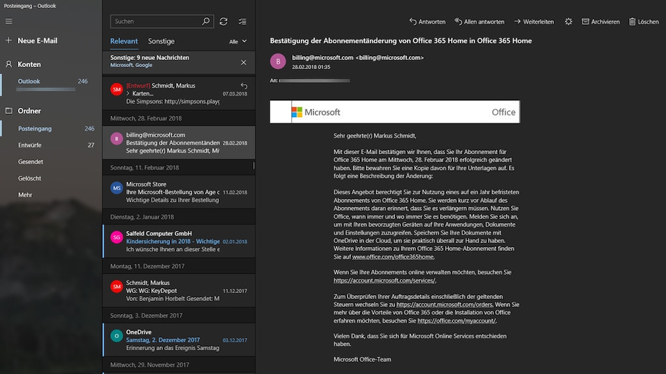666x374 pixels.
Task: Click the search magnifier icon
Action: pos(206,21)
